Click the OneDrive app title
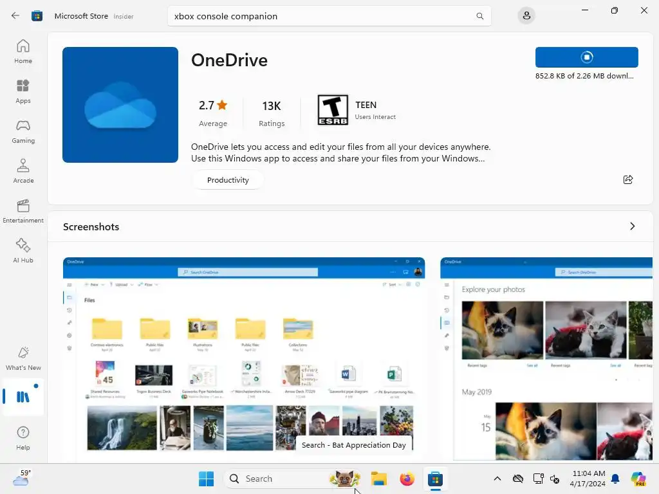Screen dimensions: 659x494 (x=229, y=60)
